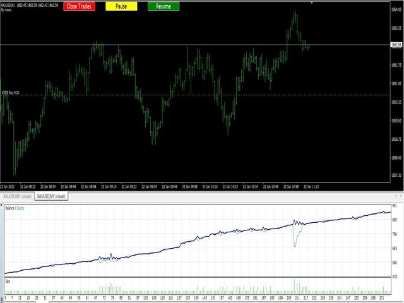Click the 22 Jan 09:58 time label
The image size is (404, 303).
click(189, 187)
